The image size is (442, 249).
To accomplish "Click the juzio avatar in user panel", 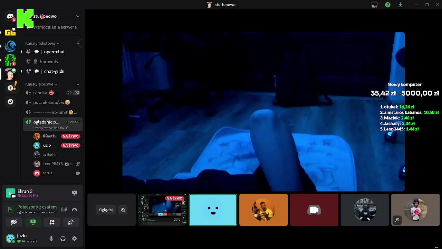I will tap(10, 238).
